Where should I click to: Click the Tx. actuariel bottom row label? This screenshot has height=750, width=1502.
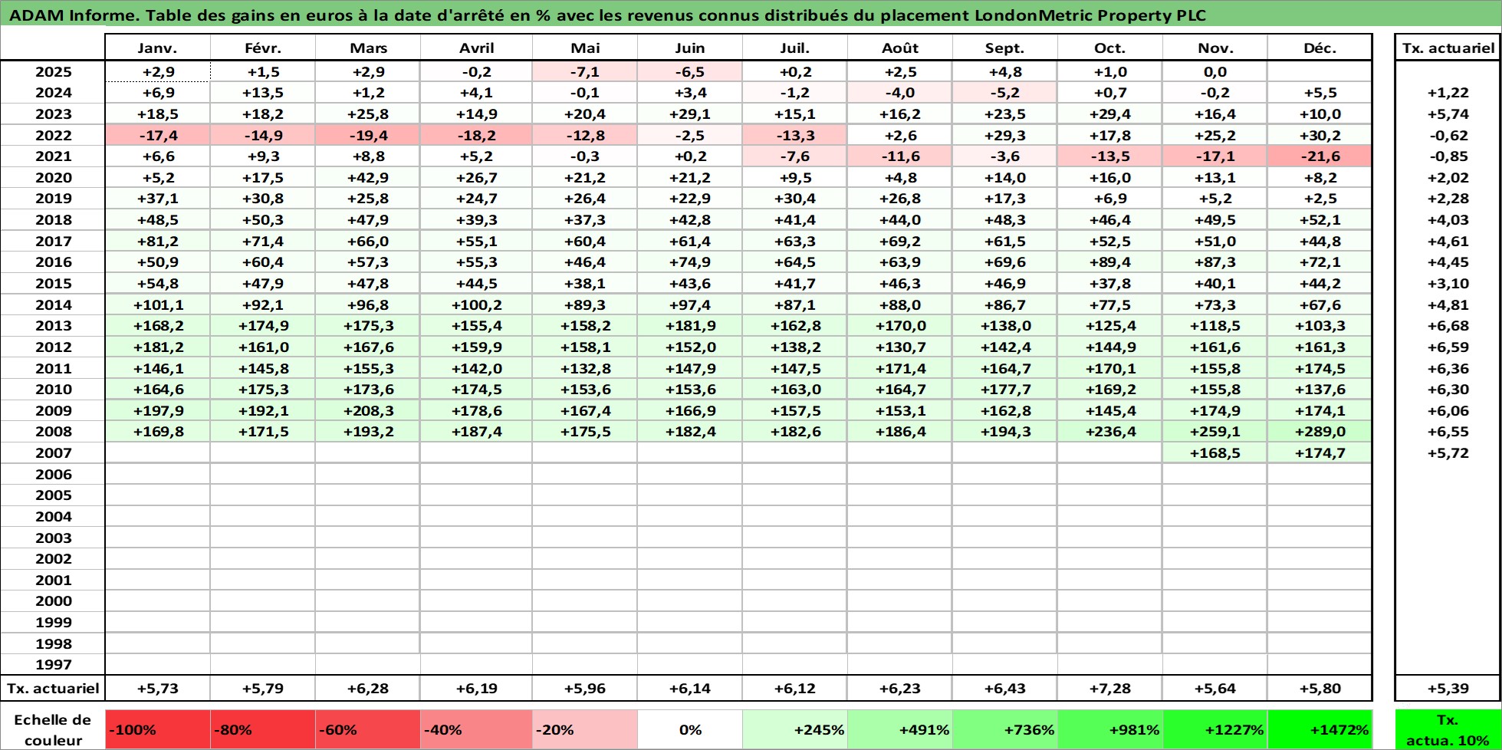tap(53, 688)
